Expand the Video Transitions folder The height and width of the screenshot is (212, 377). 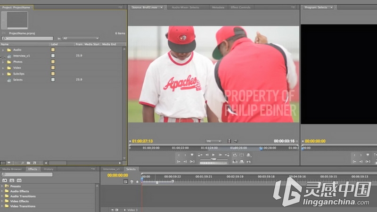(2, 206)
